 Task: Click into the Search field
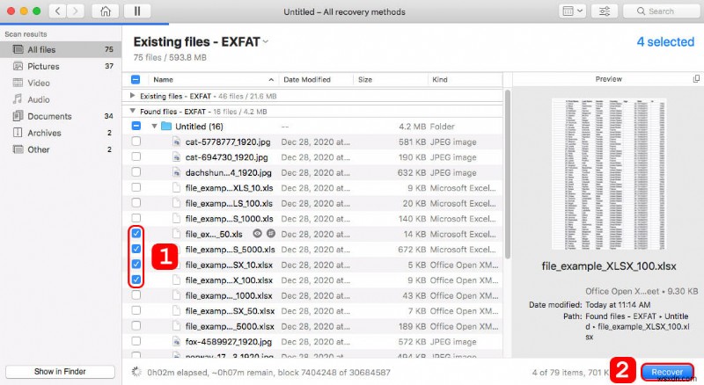click(x=662, y=11)
